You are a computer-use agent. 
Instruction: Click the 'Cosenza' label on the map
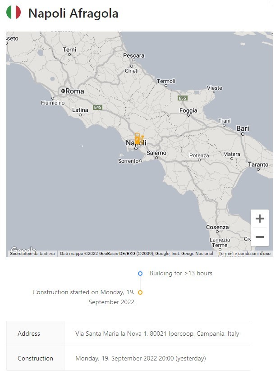(217, 227)
